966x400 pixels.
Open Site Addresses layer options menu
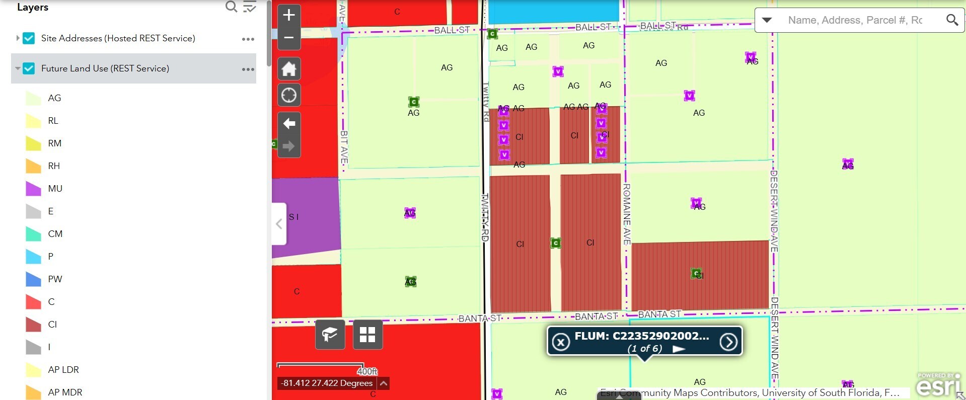[248, 39]
